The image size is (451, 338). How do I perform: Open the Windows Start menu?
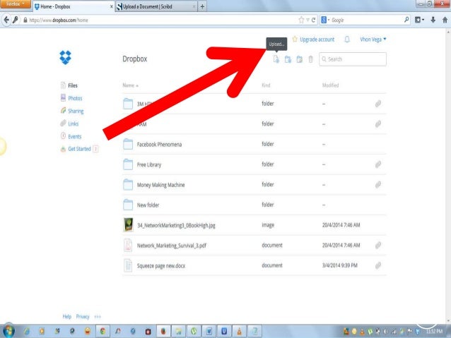click(x=8, y=331)
